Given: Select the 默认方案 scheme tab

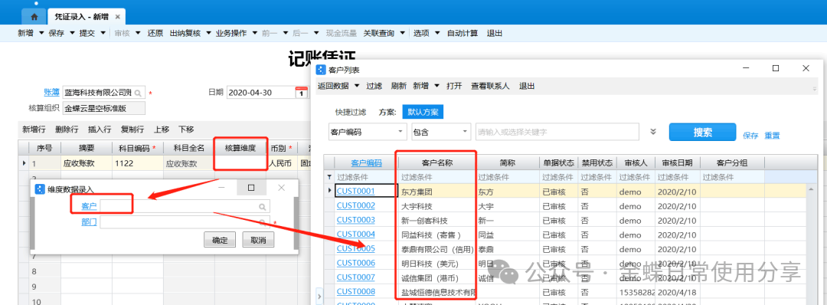Looking at the screenshot, I should (x=423, y=112).
